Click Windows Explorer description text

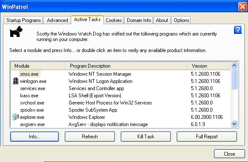pos(86,117)
